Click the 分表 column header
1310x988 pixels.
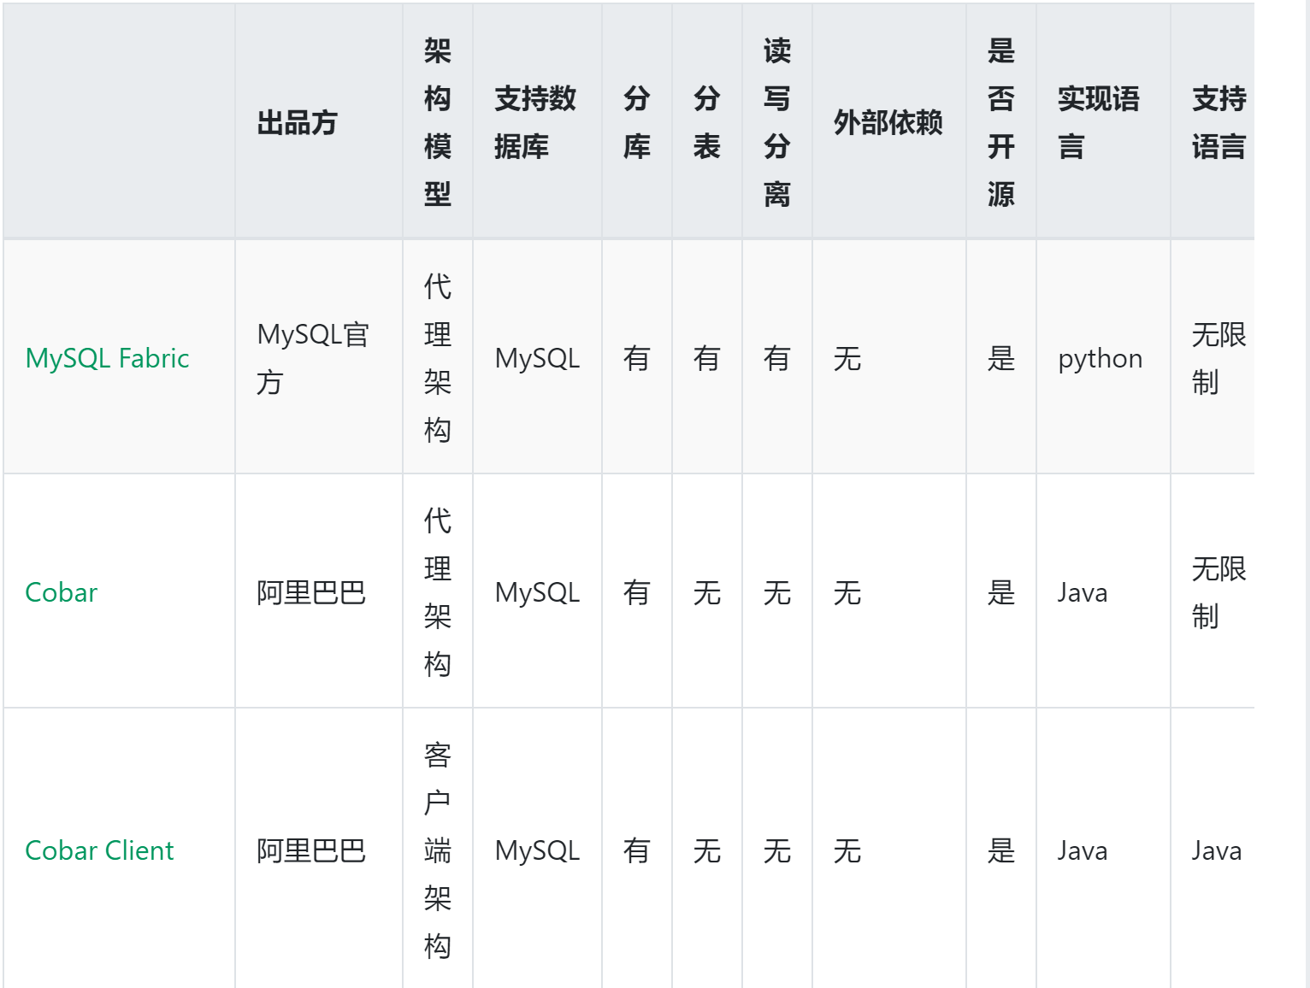pos(707,122)
